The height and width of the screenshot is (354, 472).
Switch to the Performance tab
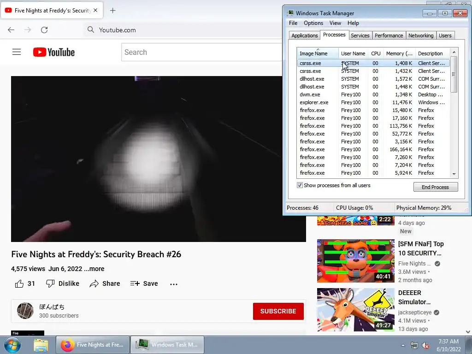coord(389,35)
